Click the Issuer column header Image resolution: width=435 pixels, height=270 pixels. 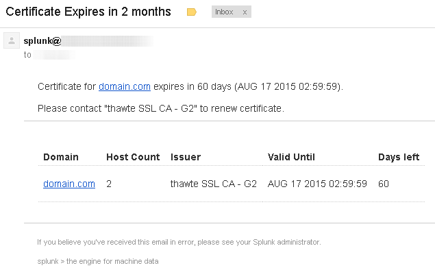(x=186, y=157)
